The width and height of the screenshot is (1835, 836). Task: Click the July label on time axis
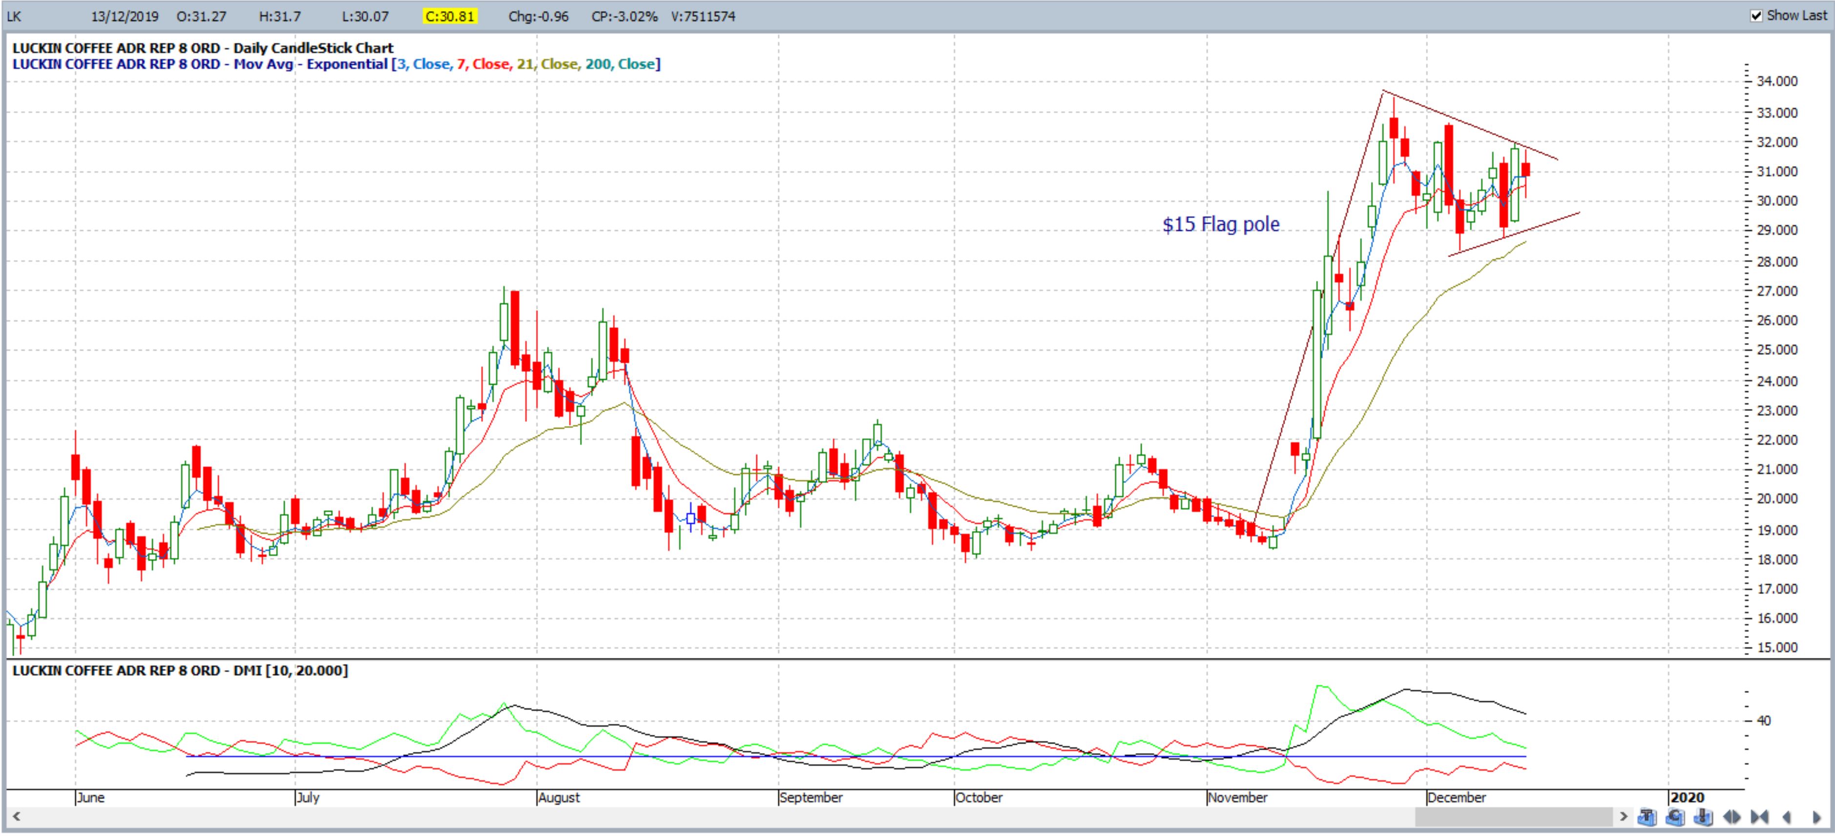(x=308, y=797)
